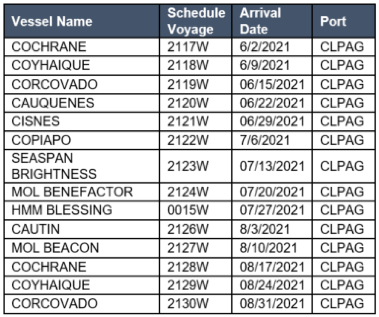
Task: Select the Schedule Voyage column header
Action: click(196, 21)
